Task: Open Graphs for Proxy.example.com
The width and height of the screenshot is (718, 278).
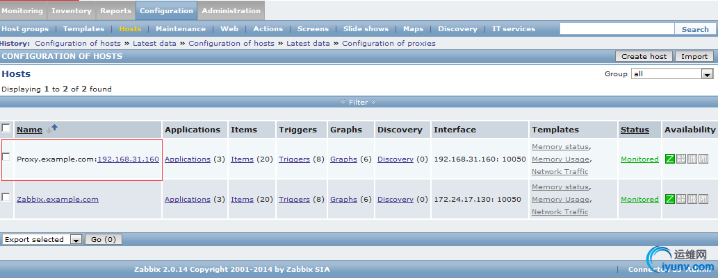Action: (343, 159)
